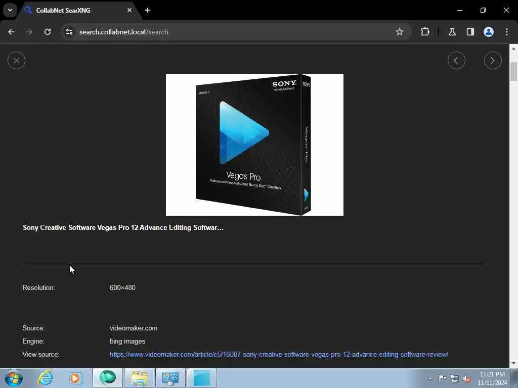Open the Action Center flag icon

coord(442,378)
